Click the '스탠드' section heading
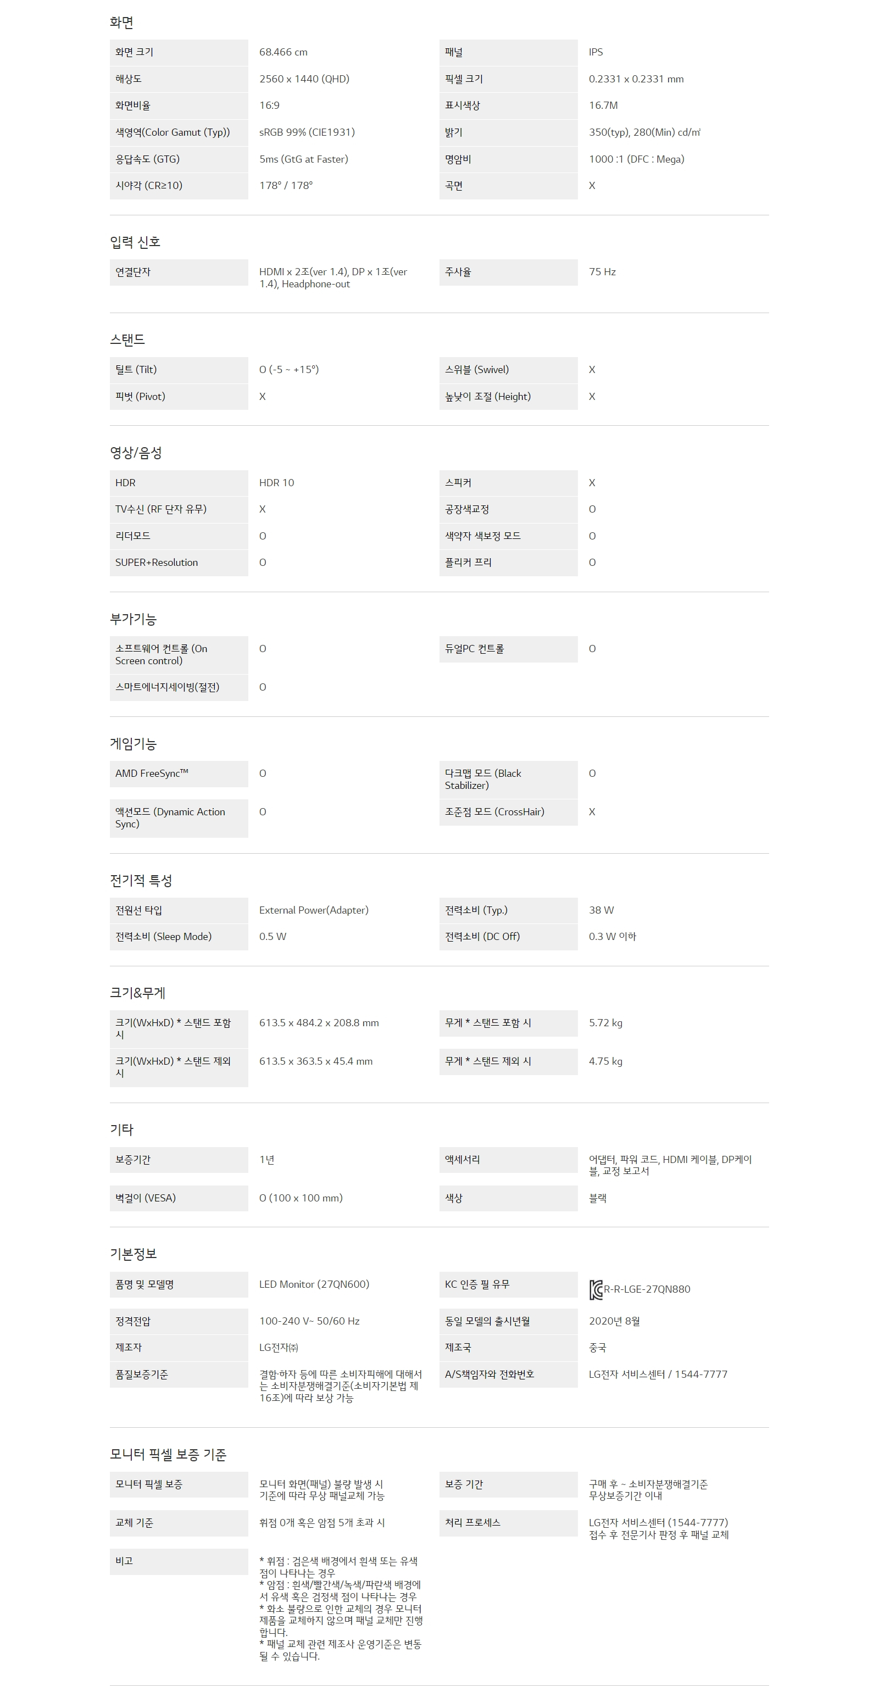This screenshot has width=879, height=1686. 127,340
